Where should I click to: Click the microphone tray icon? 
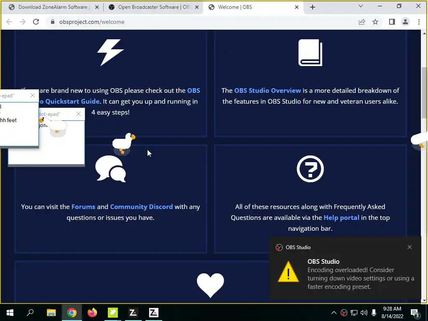pyautogui.click(x=374, y=313)
